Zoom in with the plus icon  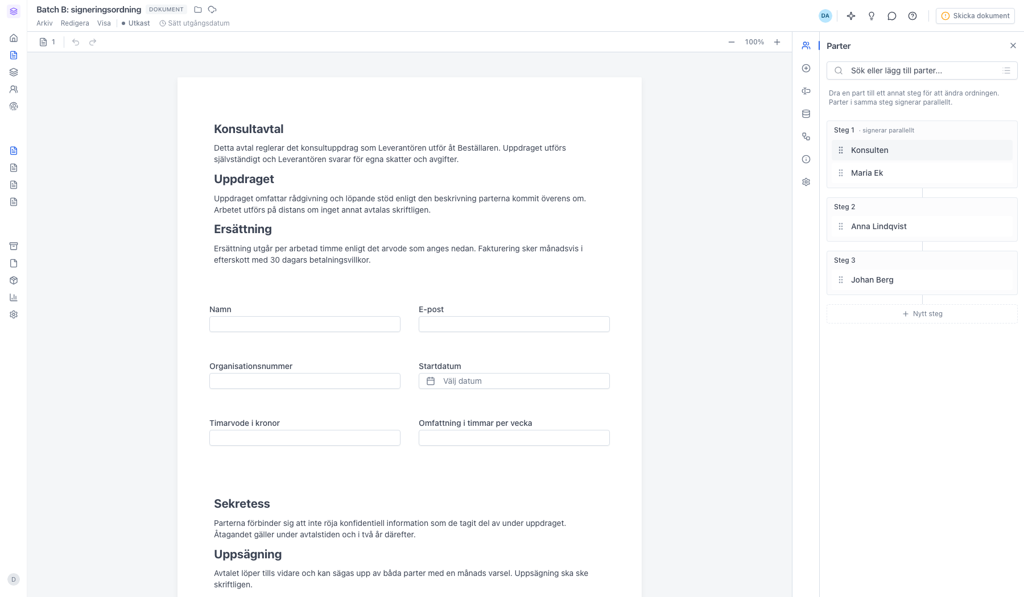click(x=777, y=42)
